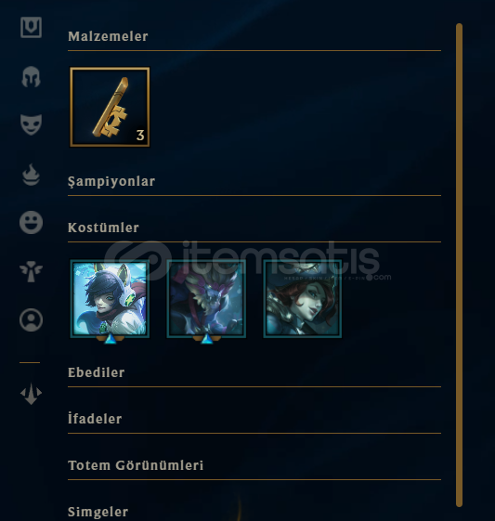The width and height of the screenshot is (495, 521).
Task: Open the loot chest icon in sidebar
Action: (x=31, y=27)
